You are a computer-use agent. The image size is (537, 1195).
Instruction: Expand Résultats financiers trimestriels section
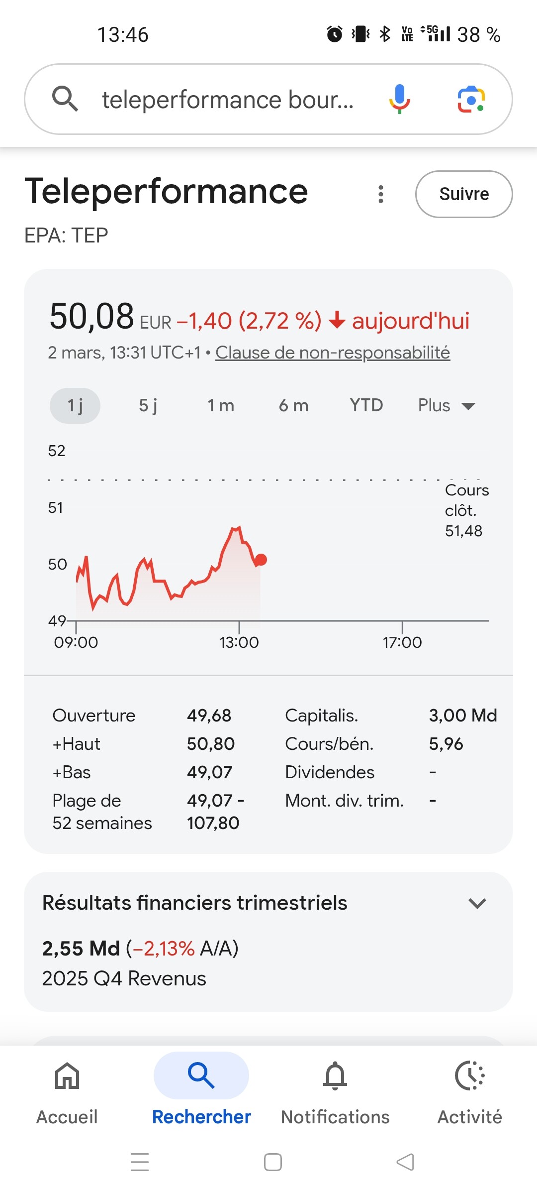click(477, 903)
